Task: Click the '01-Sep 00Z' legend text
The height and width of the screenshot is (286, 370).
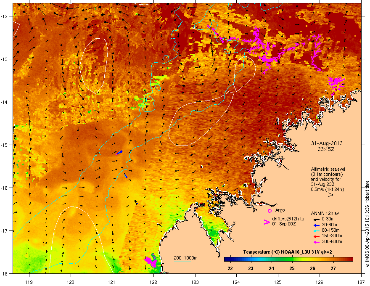Action: coord(284,224)
